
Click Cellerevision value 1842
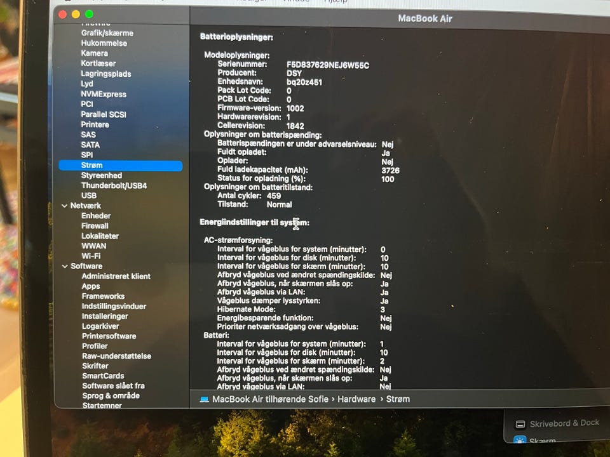[295, 126]
